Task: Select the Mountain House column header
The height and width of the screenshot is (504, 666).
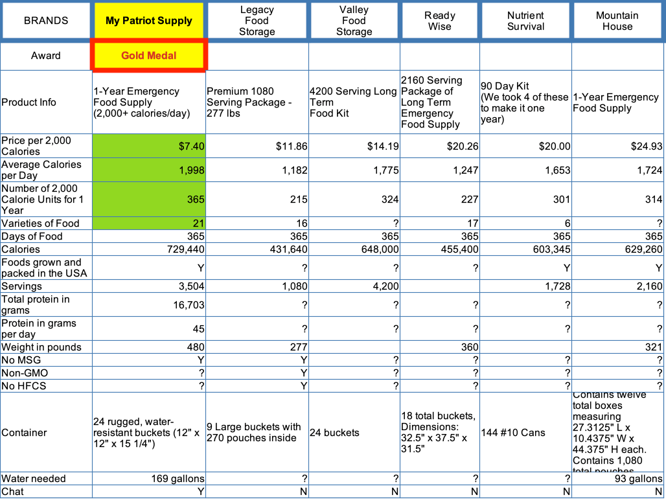Action: (x=617, y=20)
